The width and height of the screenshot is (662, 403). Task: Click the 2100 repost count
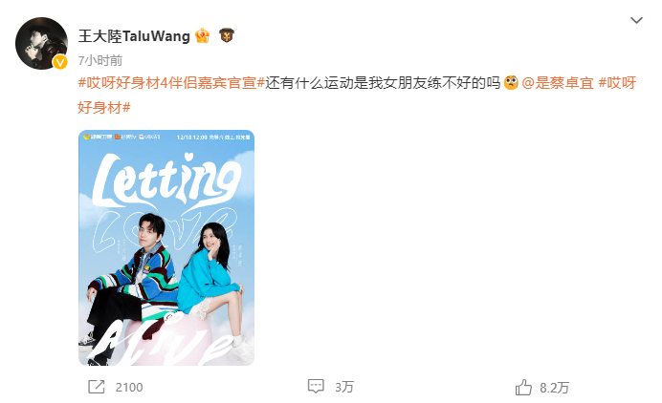pyautogui.click(x=129, y=388)
